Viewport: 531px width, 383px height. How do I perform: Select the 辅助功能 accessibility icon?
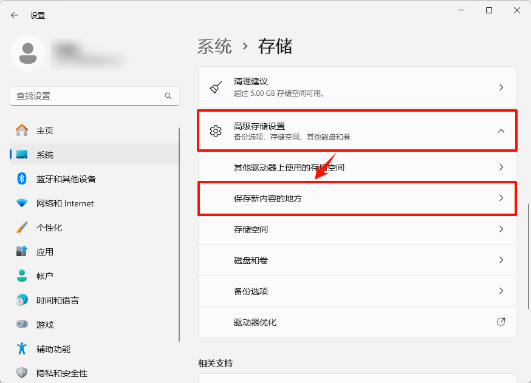[x=22, y=348]
